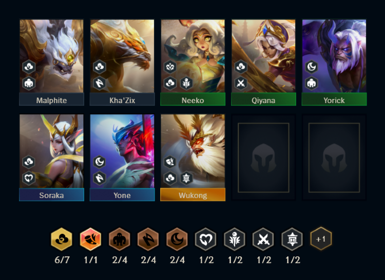
Task: Select the flower sage trait icon in trait bar
Action: [x=235, y=239]
